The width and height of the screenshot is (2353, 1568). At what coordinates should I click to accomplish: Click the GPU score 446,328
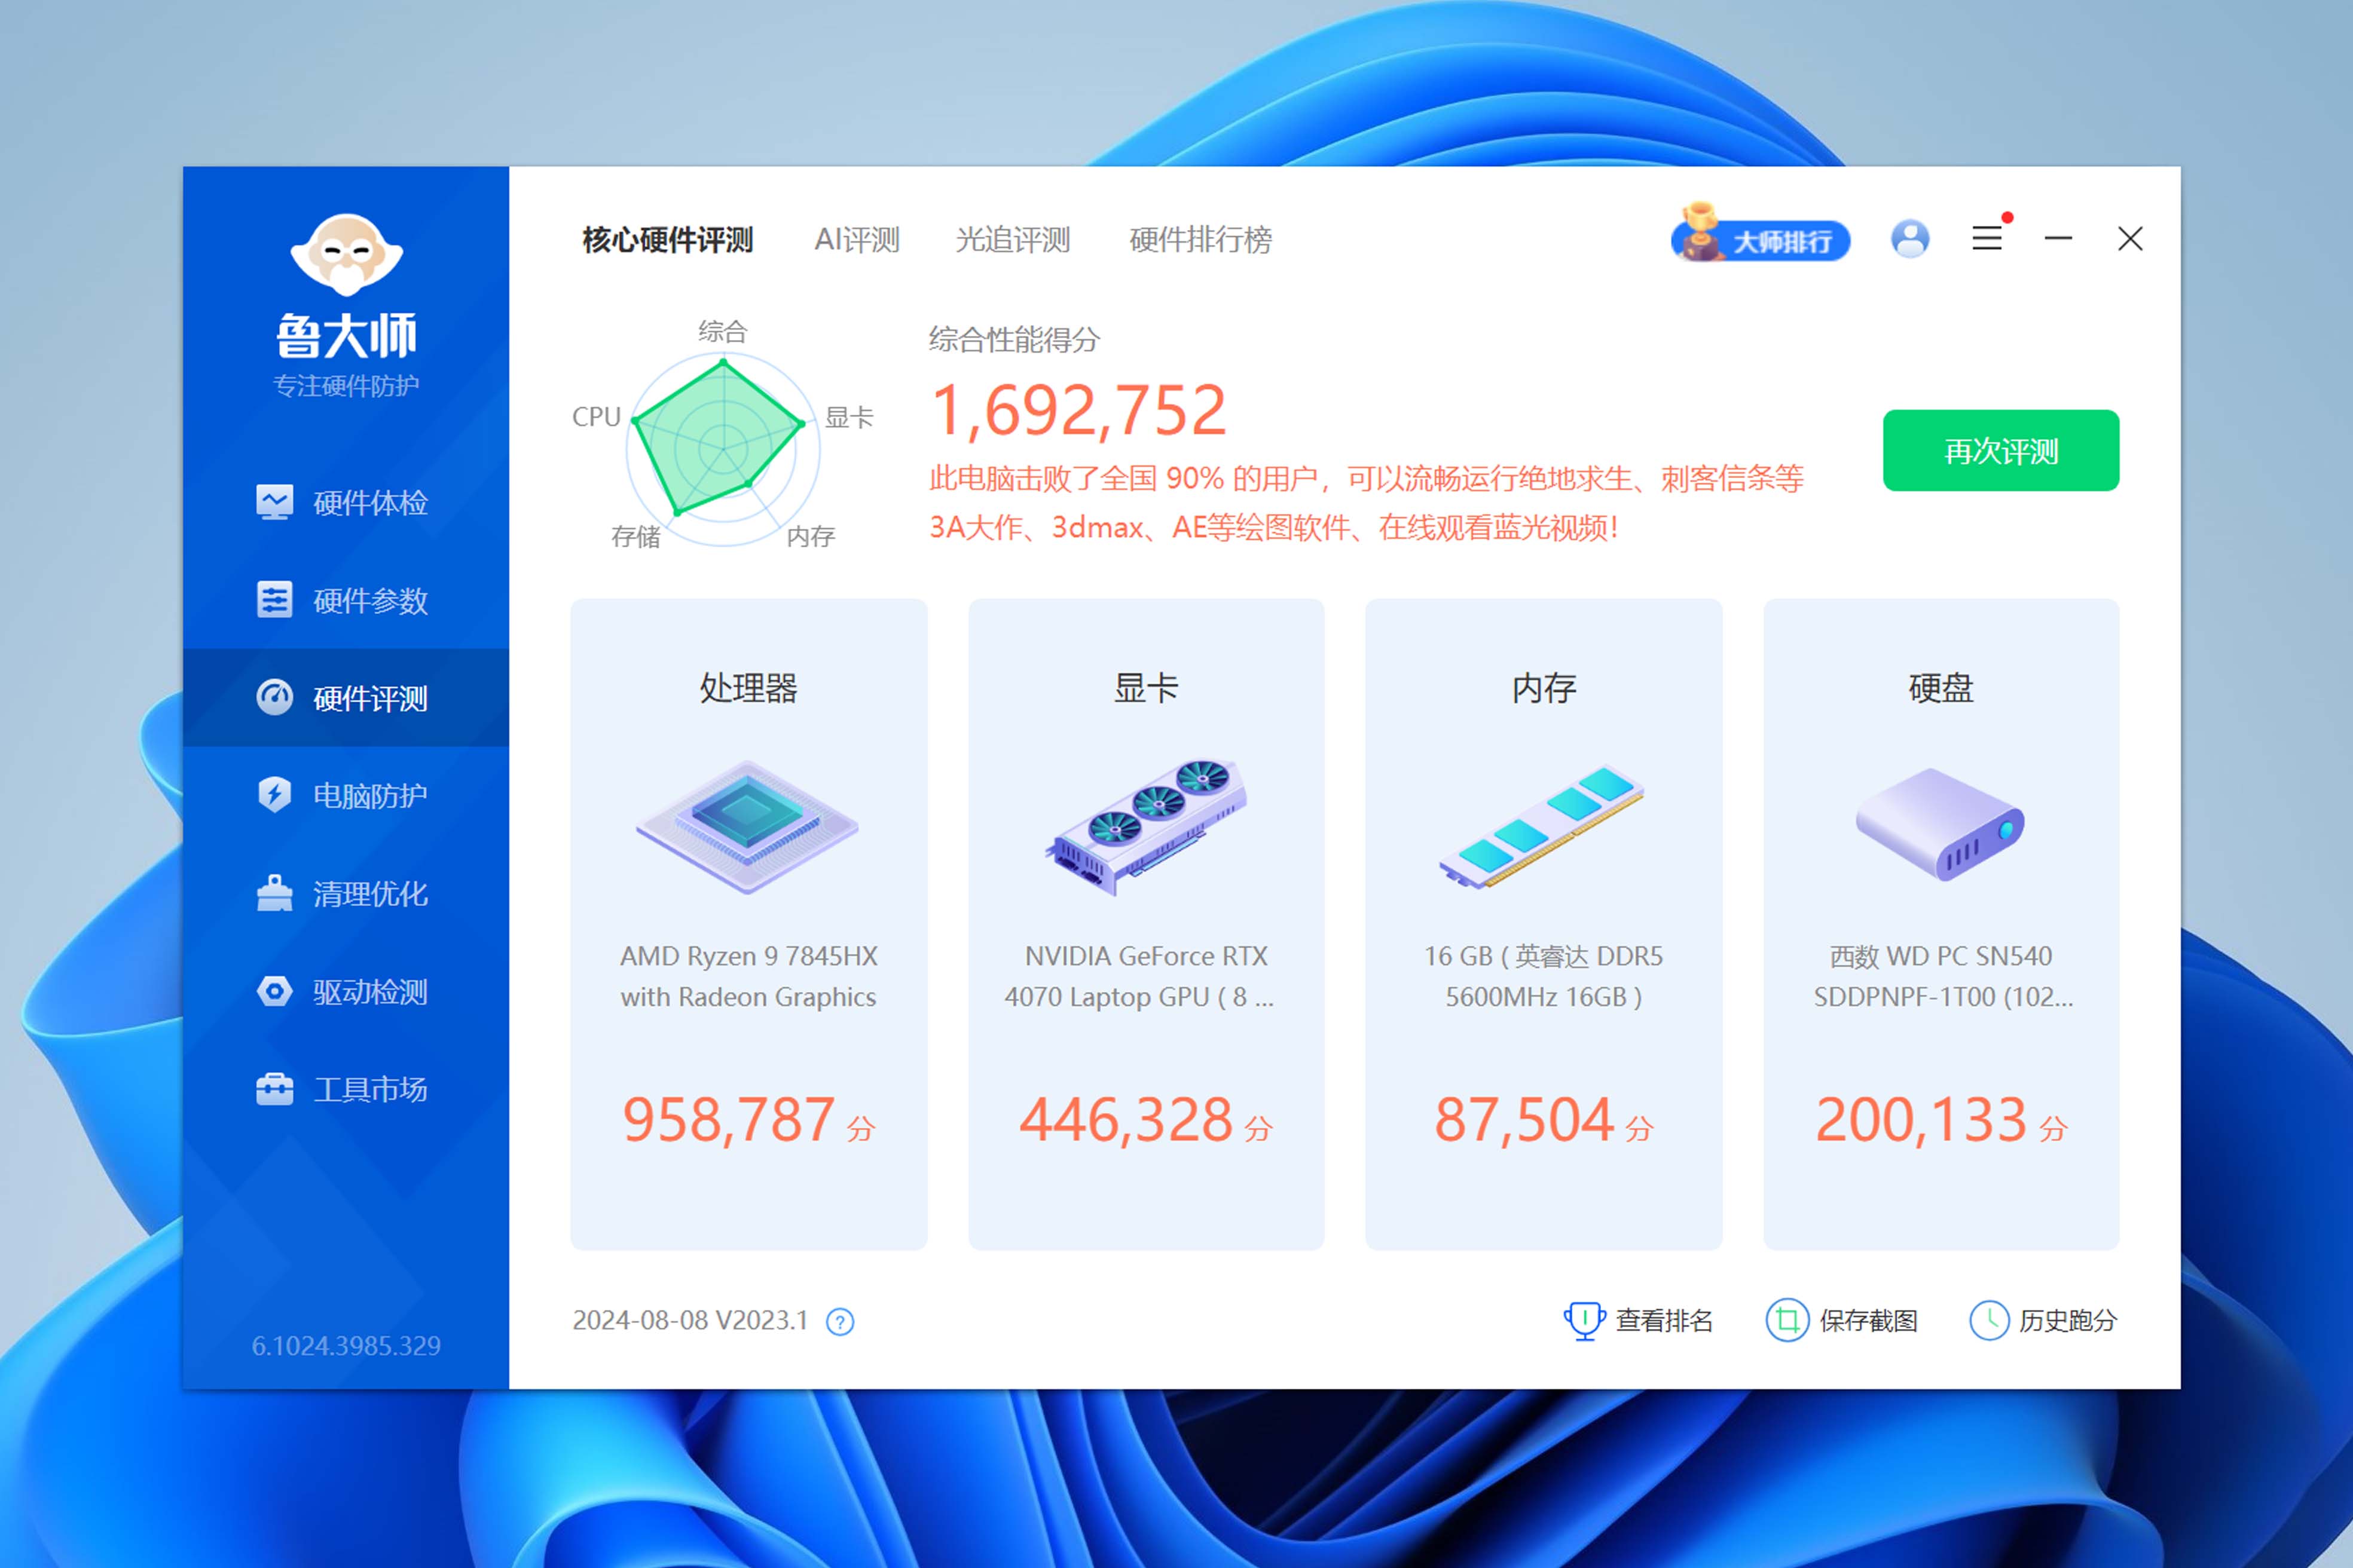tap(1126, 1119)
